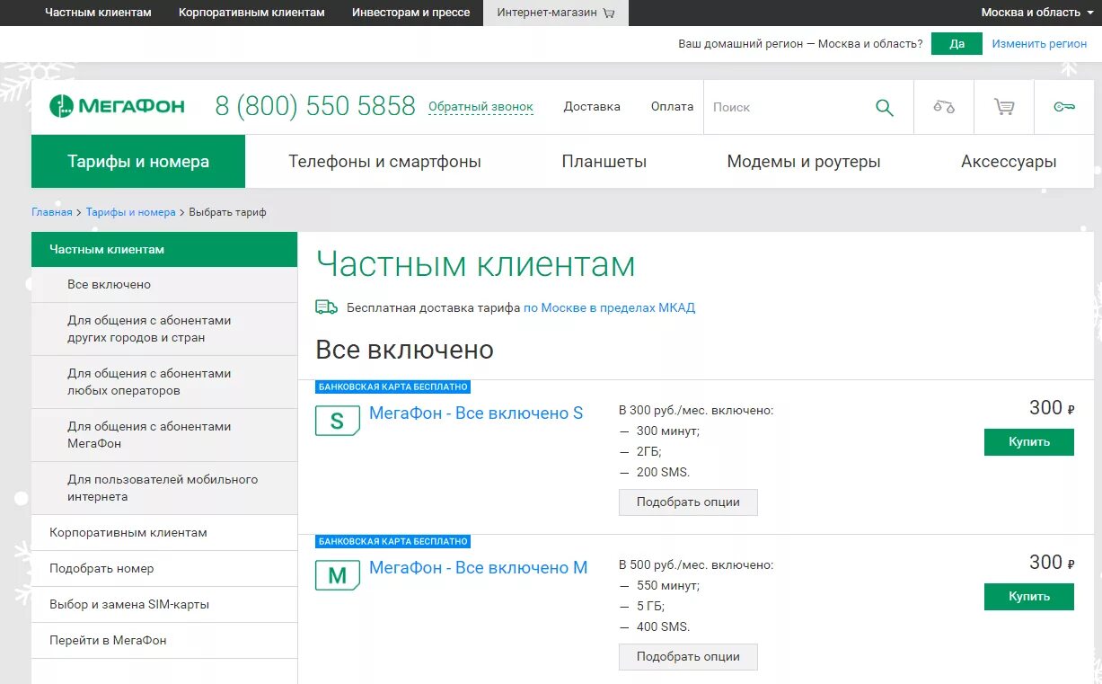Viewport: 1102px width, 684px height.
Task: Open Подобрать номер in the sidebar
Action: (x=164, y=568)
